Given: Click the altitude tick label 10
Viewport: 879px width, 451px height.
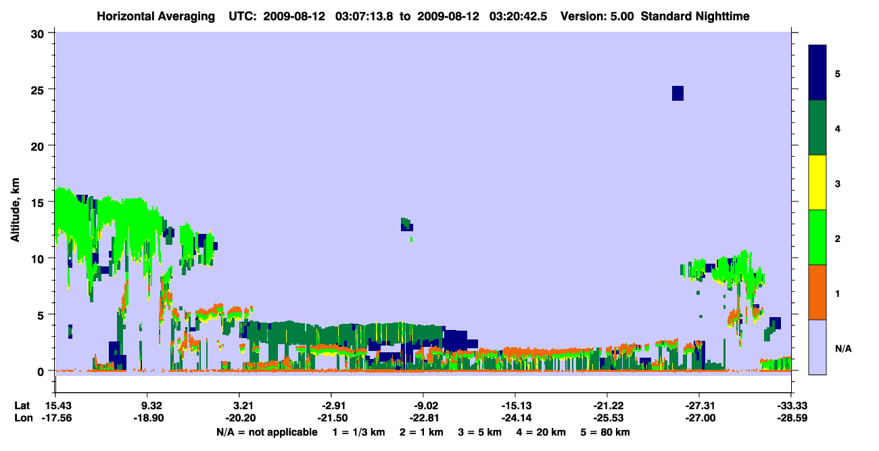Looking at the screenshot, I should tap(39, 258).
